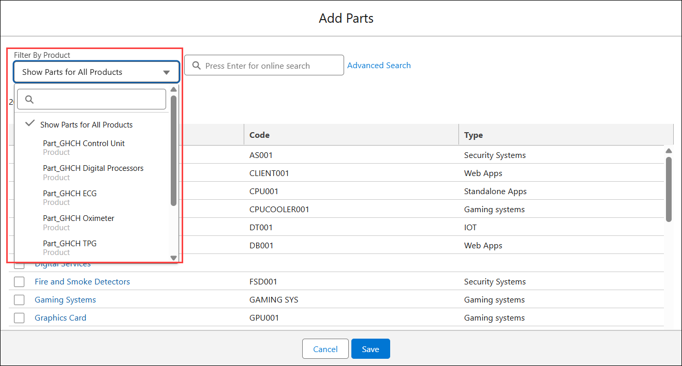The height and width of the screenshot is (366, 682).
Task: Open Graphics Card link
Action: pos(61,317)
